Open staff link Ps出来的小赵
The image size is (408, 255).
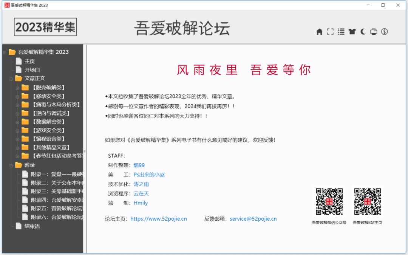149,175
